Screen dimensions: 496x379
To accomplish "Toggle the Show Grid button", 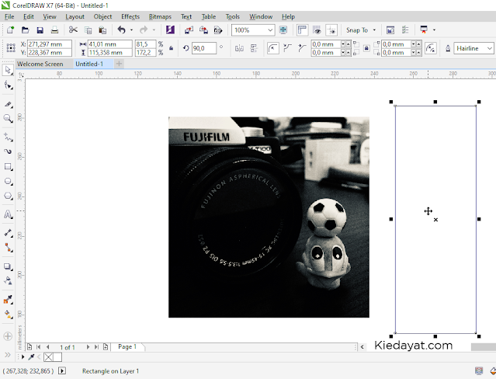I will 317,30.
